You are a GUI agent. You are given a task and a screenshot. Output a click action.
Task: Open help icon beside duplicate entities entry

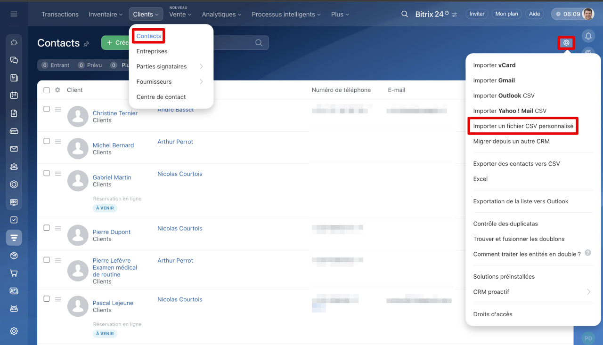(587, 253)
